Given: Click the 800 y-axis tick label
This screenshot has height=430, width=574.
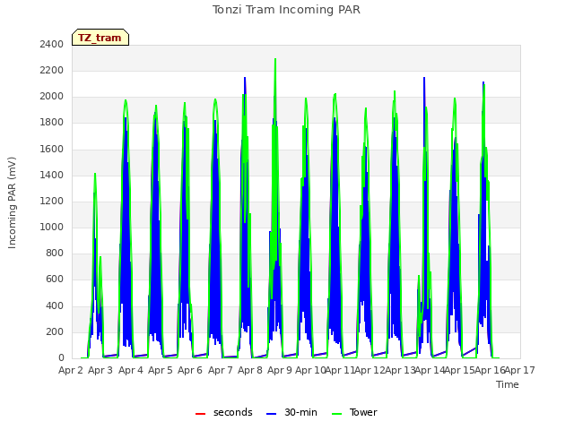Looking at the screenshot, I should point(55,253).
